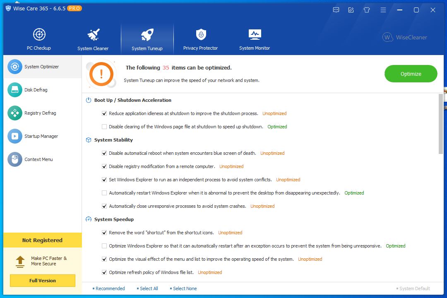Click the Wise Care 365 shield app icon
Screen dimensions: 447x298
pyautogui.click(x=8, y=8)
